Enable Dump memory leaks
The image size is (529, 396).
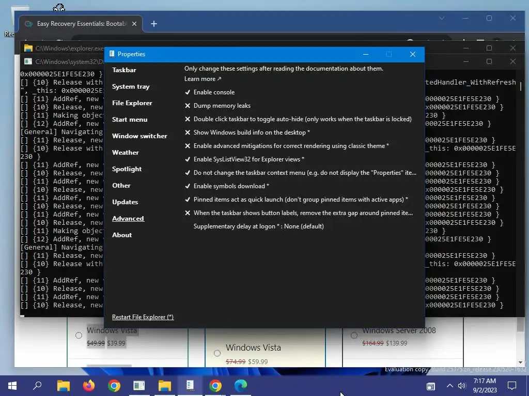217,106
